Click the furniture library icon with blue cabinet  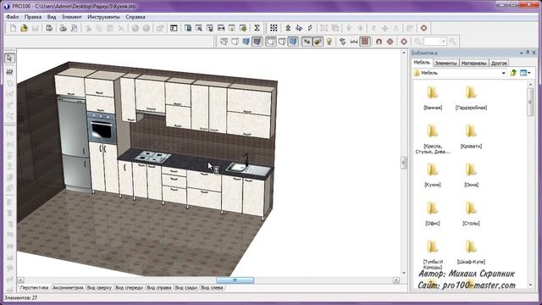[188, 28]
